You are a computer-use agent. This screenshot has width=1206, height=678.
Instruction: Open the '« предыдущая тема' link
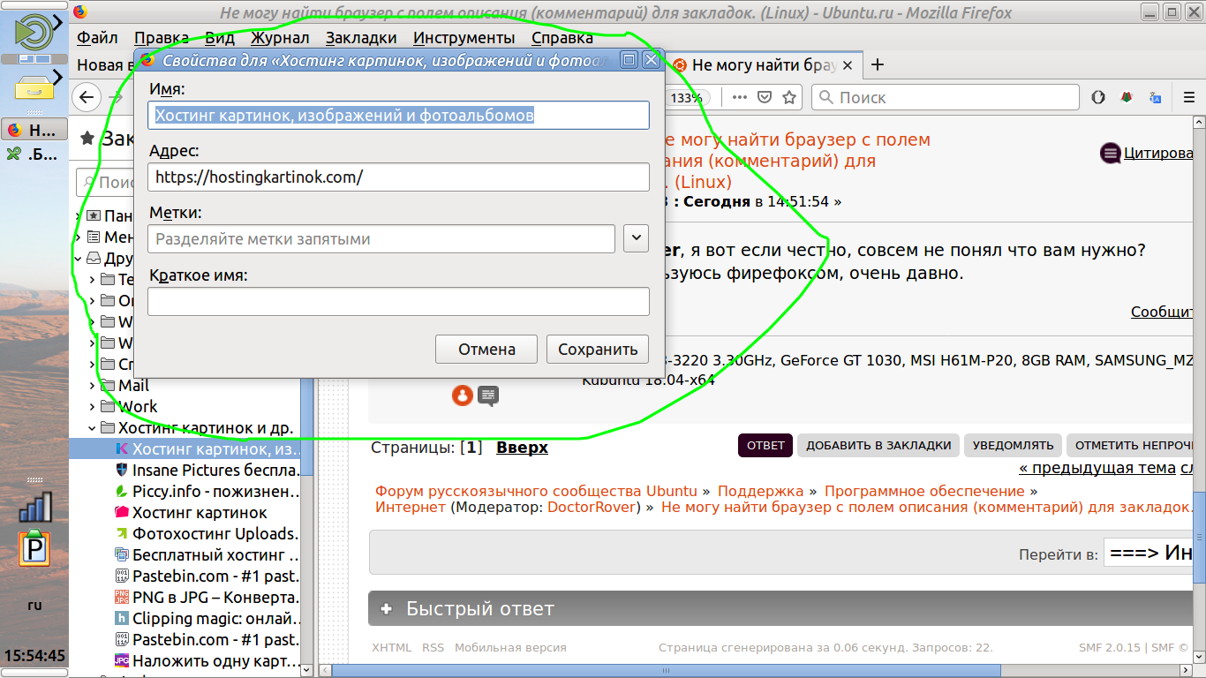pos(1097,469)
